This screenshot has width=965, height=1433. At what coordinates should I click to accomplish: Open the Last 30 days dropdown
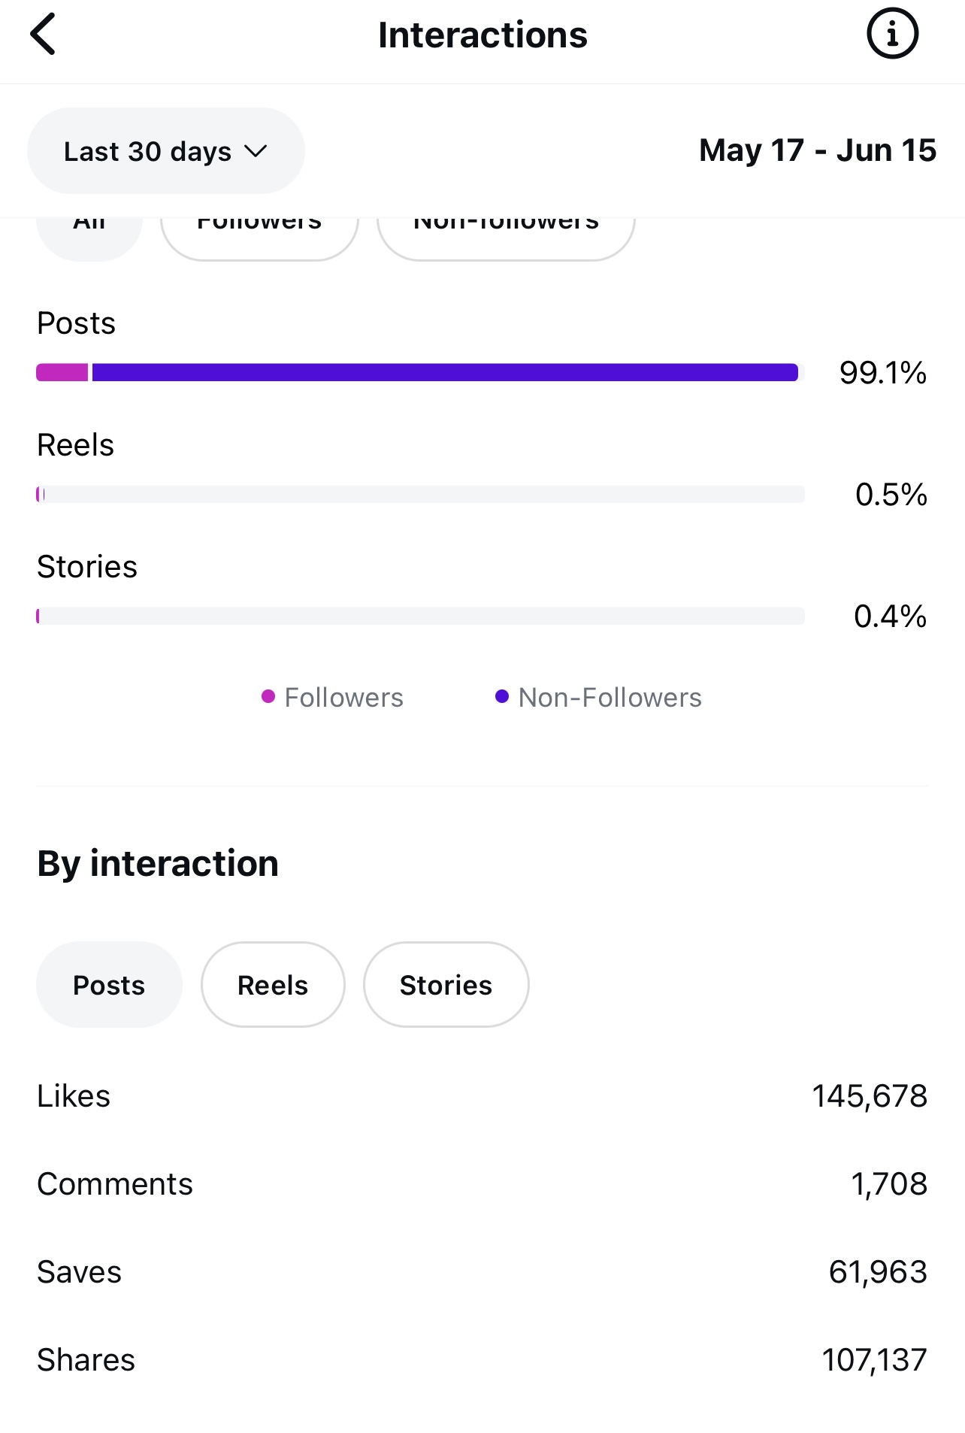pyautogui.click(x=165, y=151)
